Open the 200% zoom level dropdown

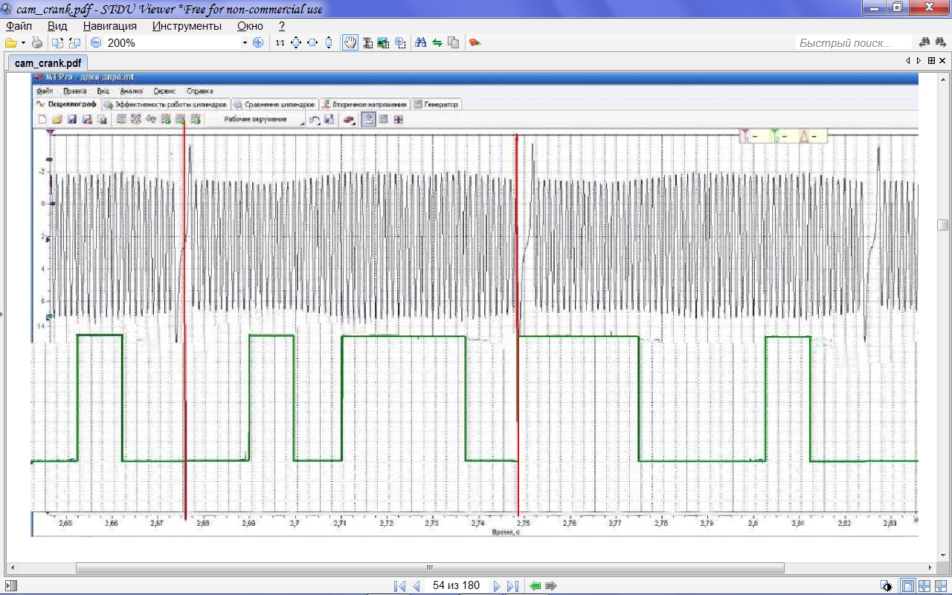245,42
